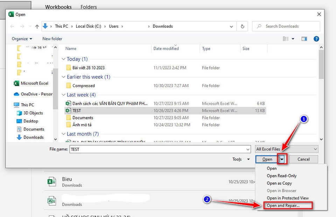Collapse the Earlier this week group
Viewport: 336px width, 217px height.
tap(63, 77)
